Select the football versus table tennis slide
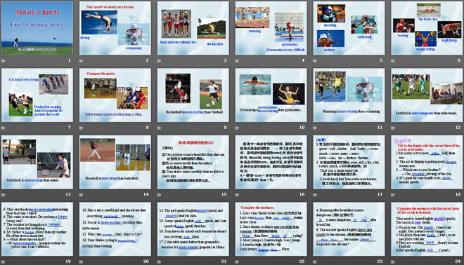The image size is (464, 265). point(427,95)
